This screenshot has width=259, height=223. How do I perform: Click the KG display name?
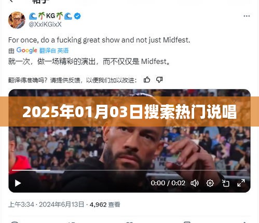(50, 16)
